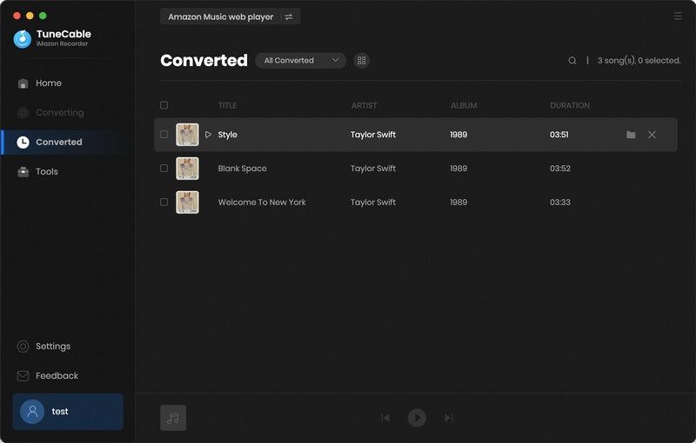Select the Blank Space title
The image size is (696, 443).
tap(243, 169)
